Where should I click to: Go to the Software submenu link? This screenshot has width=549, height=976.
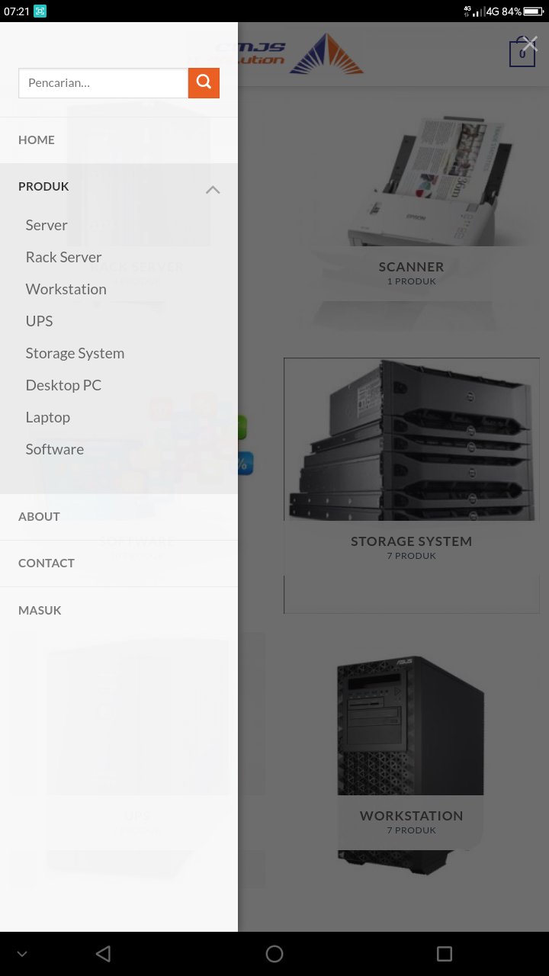[55, 449]
